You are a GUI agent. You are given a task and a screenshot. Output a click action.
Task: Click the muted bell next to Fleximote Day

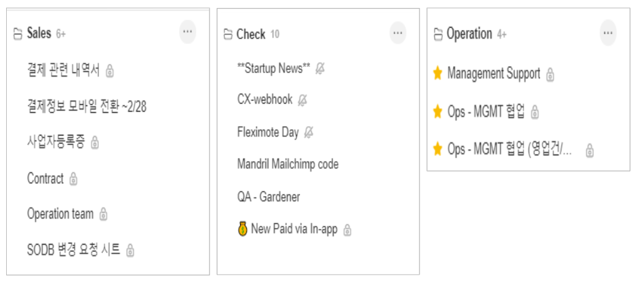(308, 132)
